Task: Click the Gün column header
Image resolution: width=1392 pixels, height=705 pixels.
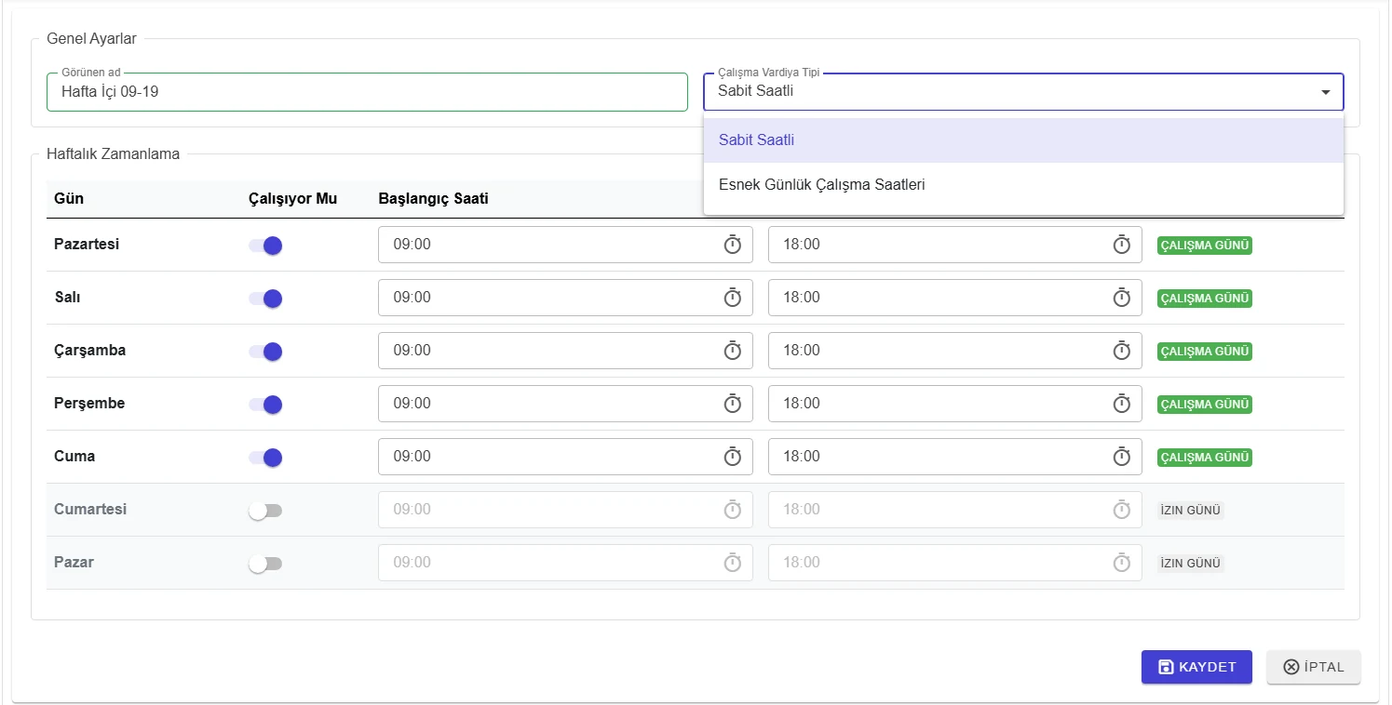Action: pyautogui.click(x=69, y=198)
